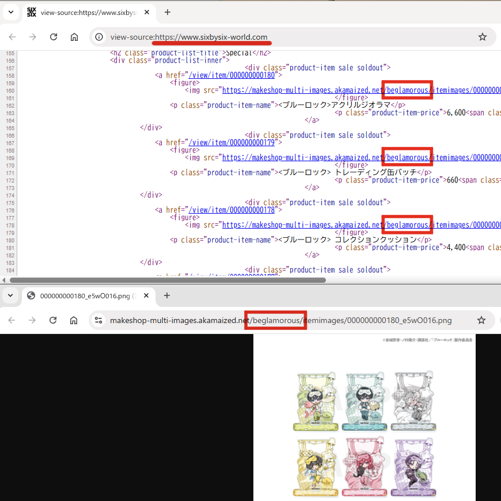Open home page in bottom browser window
This screenshot has width=501, height=501.
[74, 320]
